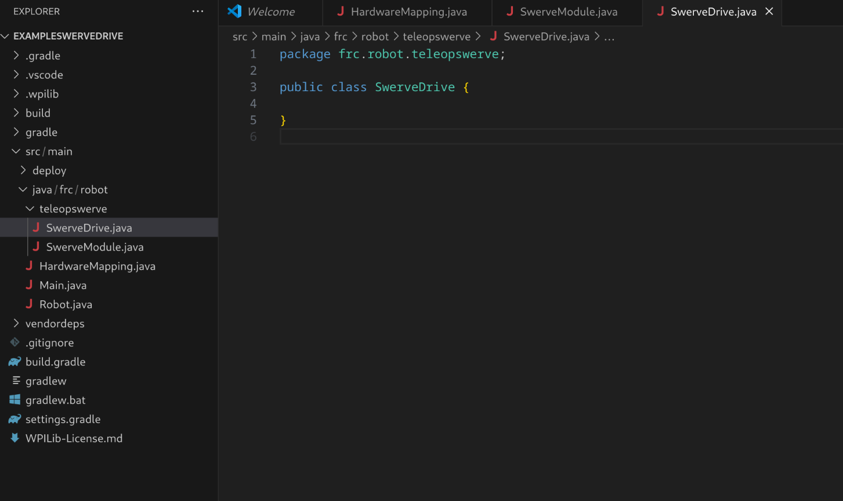Click the closing brace on line 5
This screenshot has height=501, width=843.
[283, 120]
